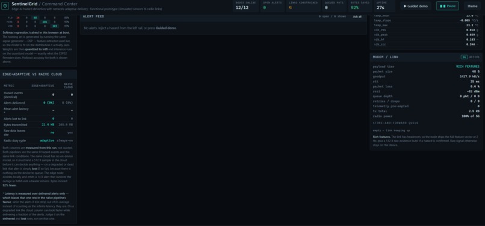
Task: Click the ALERT FEED header
Action: coord(93,16)
